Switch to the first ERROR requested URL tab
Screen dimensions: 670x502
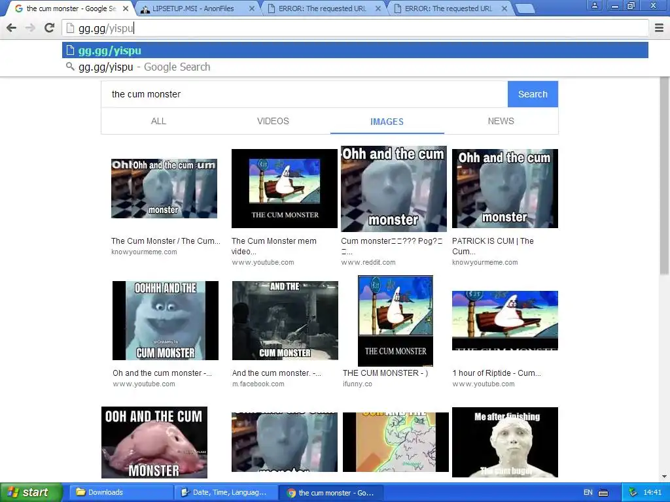322,8
